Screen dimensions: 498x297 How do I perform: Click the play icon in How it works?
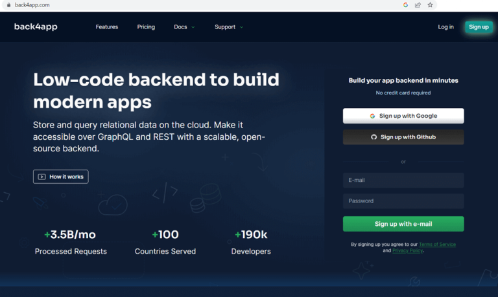tap(41, 177)
